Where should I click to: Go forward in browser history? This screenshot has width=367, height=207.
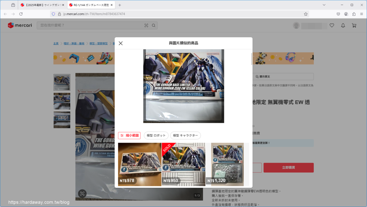pyautogui.click(x=13, y=14)
